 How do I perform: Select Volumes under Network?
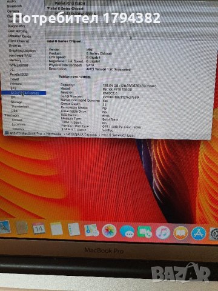click(x=18, y=129)
